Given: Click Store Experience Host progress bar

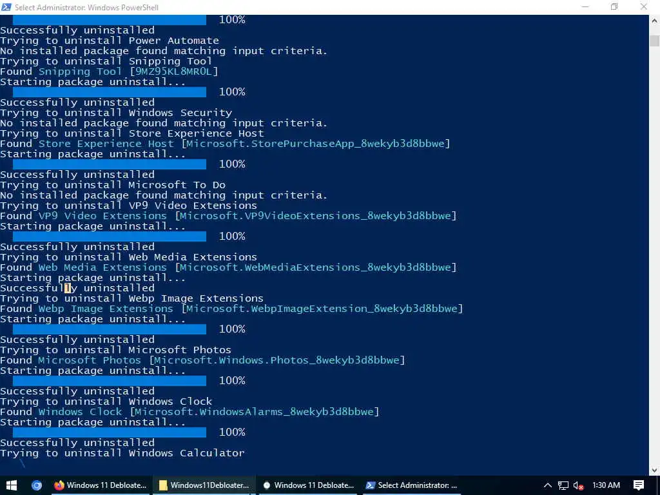Looking at the screenshot, I should [110, 164].
